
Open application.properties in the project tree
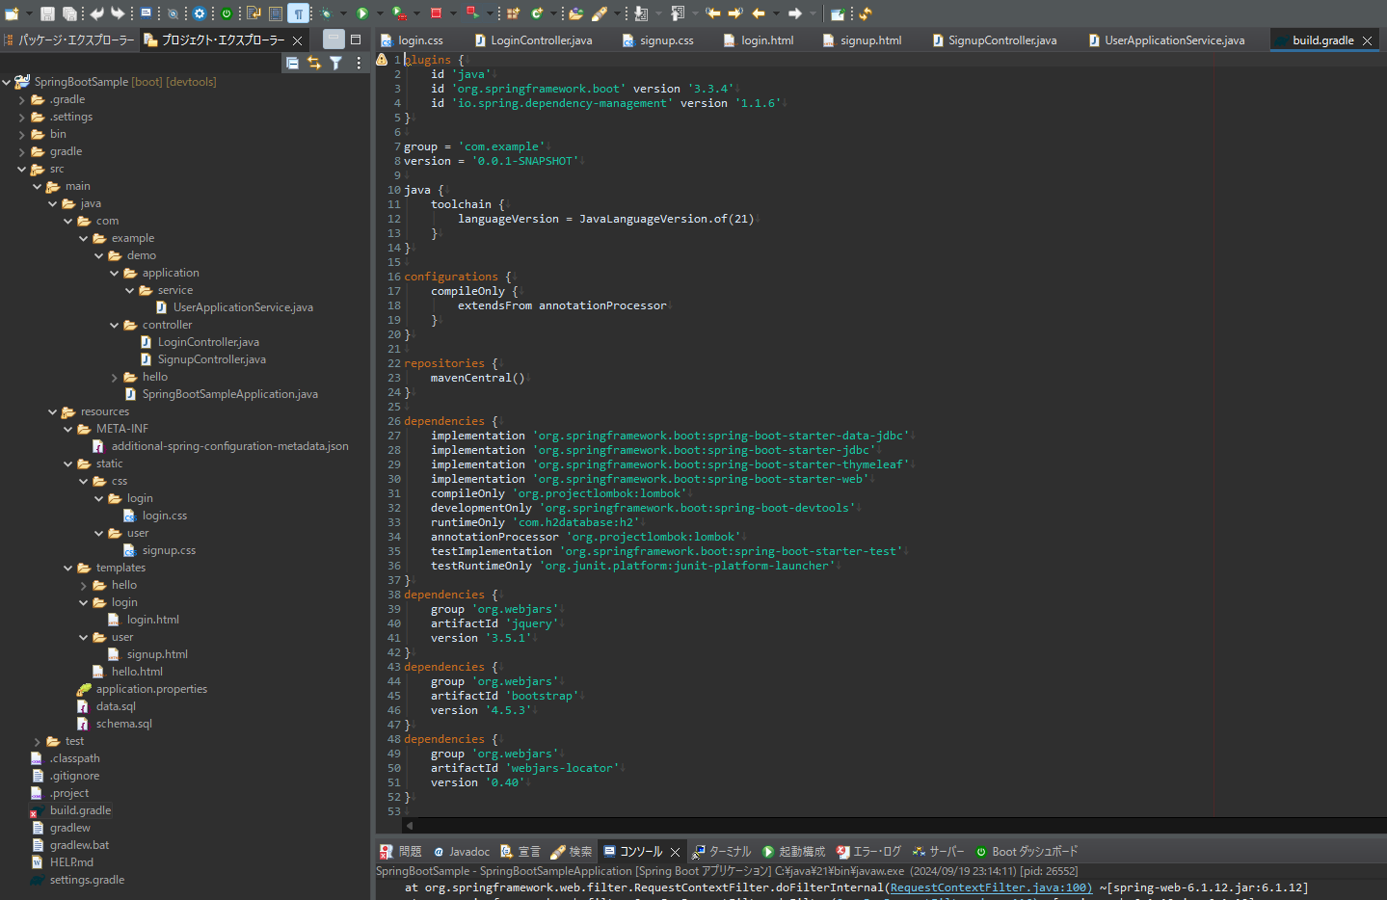click(x=151, y=689)
